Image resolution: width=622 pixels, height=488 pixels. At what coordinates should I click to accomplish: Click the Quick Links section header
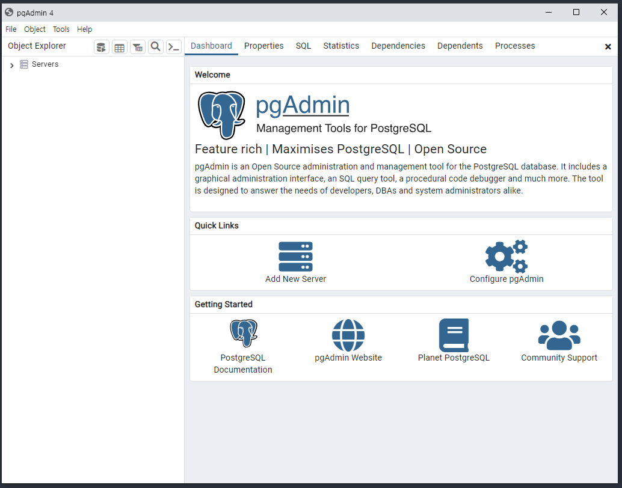[217, 225]
